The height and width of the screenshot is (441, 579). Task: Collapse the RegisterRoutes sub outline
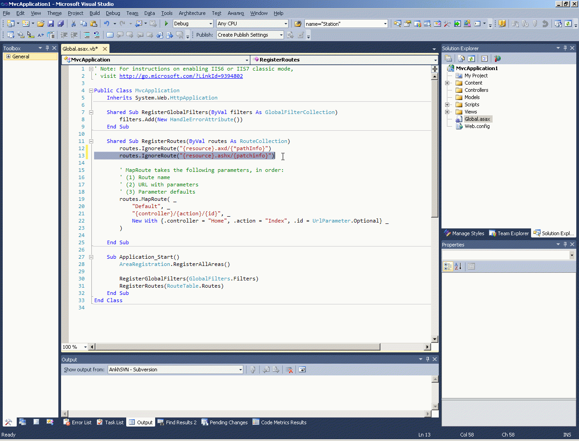pos(91,141)
